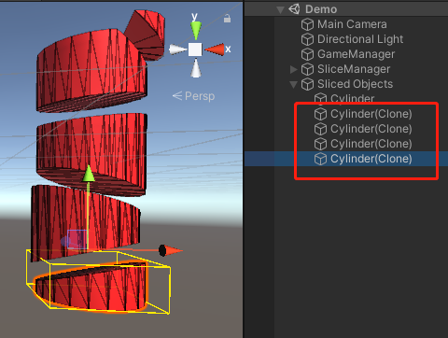Screen dimensions: 448x338
Task: Click the green Y move arrow handle
Action: [89, 174]
